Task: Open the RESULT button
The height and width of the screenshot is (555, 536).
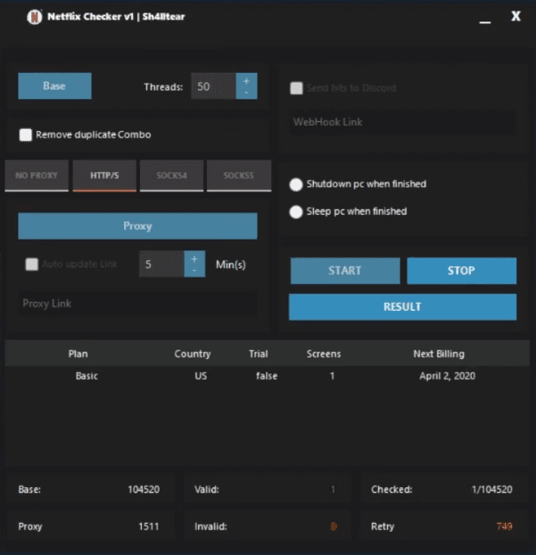Action: coord(402,306)
